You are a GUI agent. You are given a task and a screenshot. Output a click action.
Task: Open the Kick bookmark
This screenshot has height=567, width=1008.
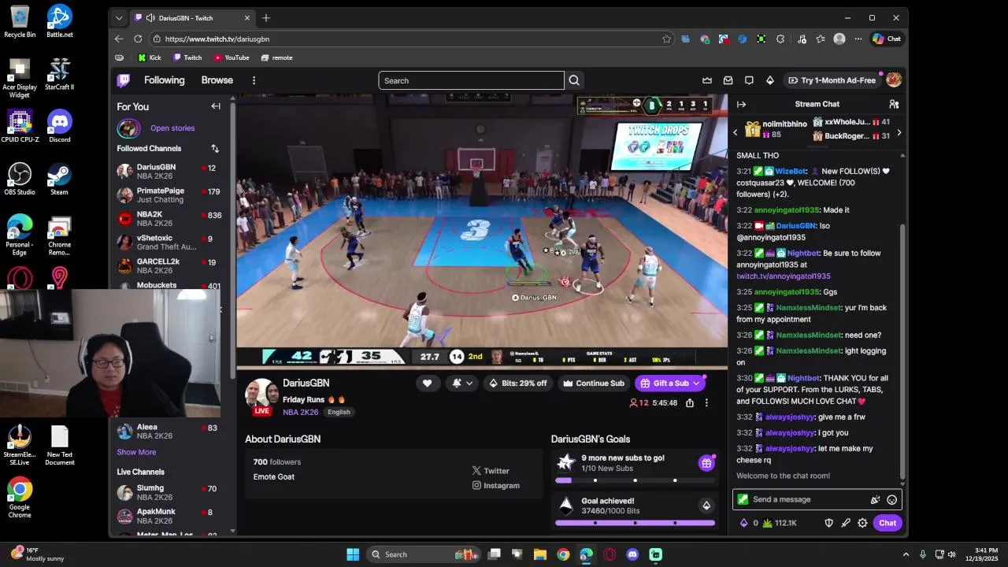click(x=150, y=57)
